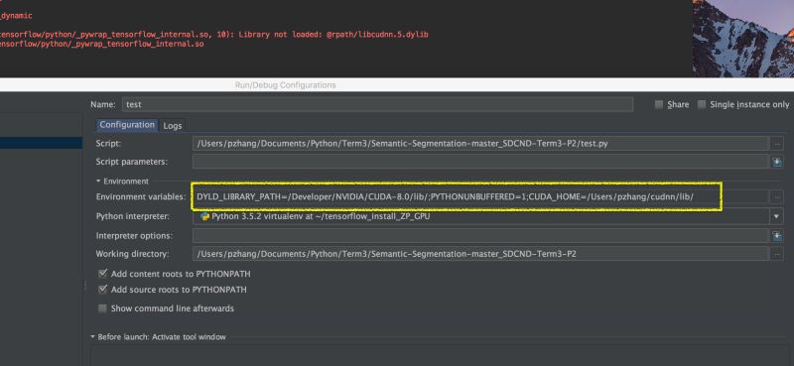Enable 'Show command line afterwards'
The image size is (794, 366).
(103, 308)
